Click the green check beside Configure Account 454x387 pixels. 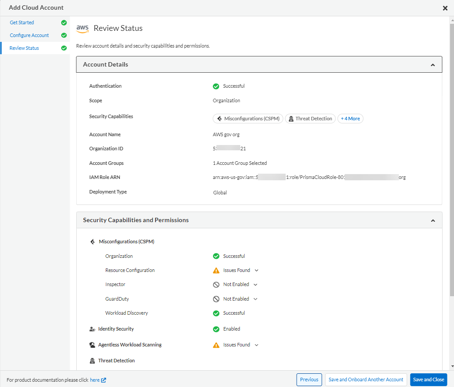coord(64,35)
